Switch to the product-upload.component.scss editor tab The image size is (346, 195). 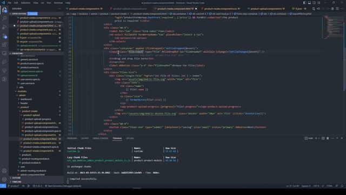coord(130,9)
